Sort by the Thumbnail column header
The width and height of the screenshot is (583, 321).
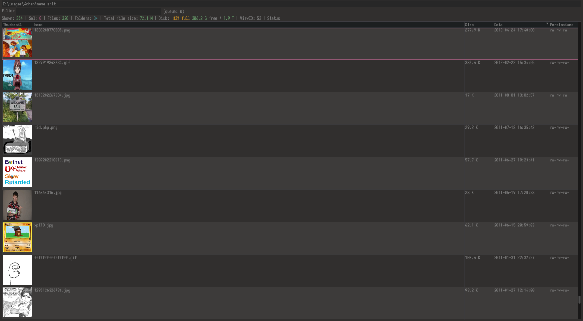[x=17, y=25]
